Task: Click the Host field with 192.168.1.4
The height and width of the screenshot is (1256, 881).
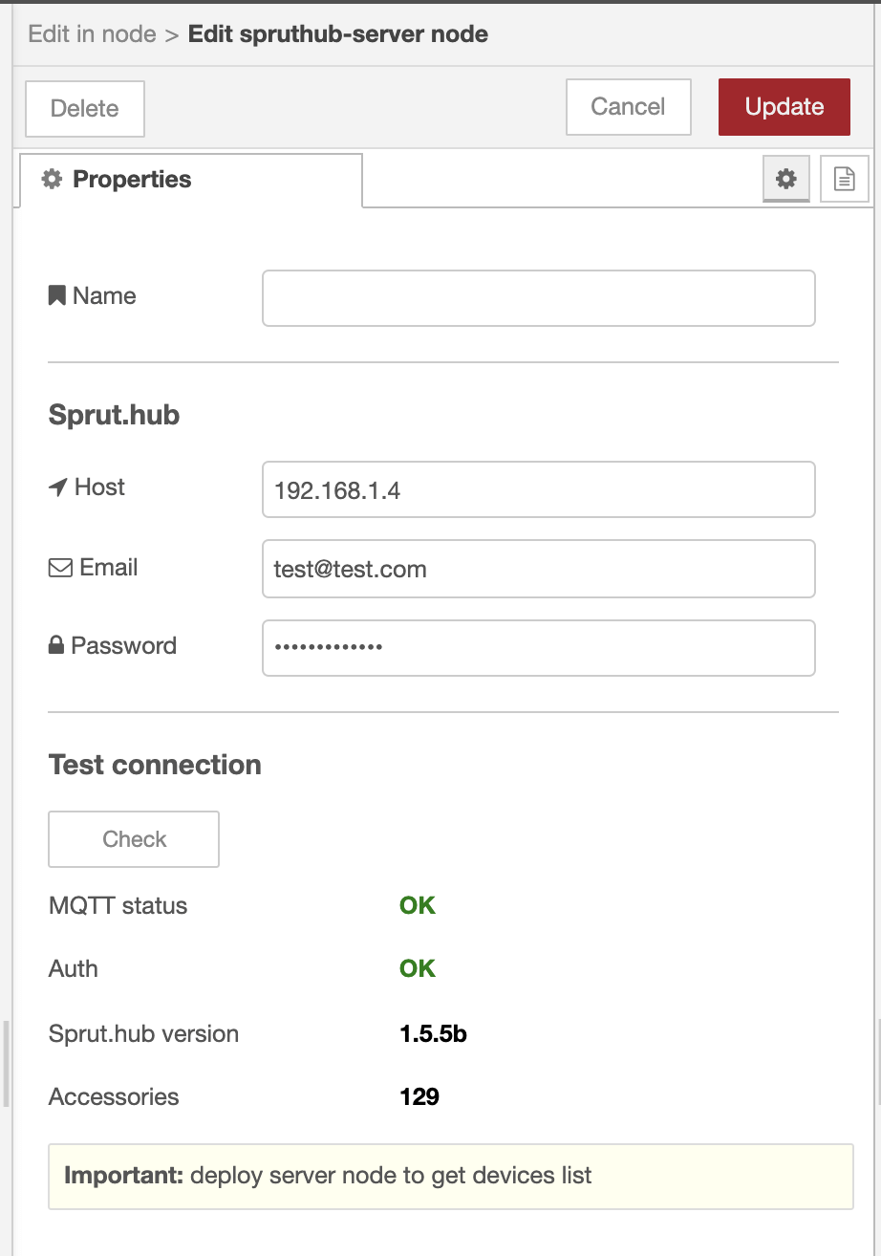Action: point(539,489)
